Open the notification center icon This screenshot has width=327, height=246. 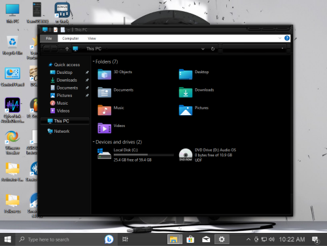(315, 240)
